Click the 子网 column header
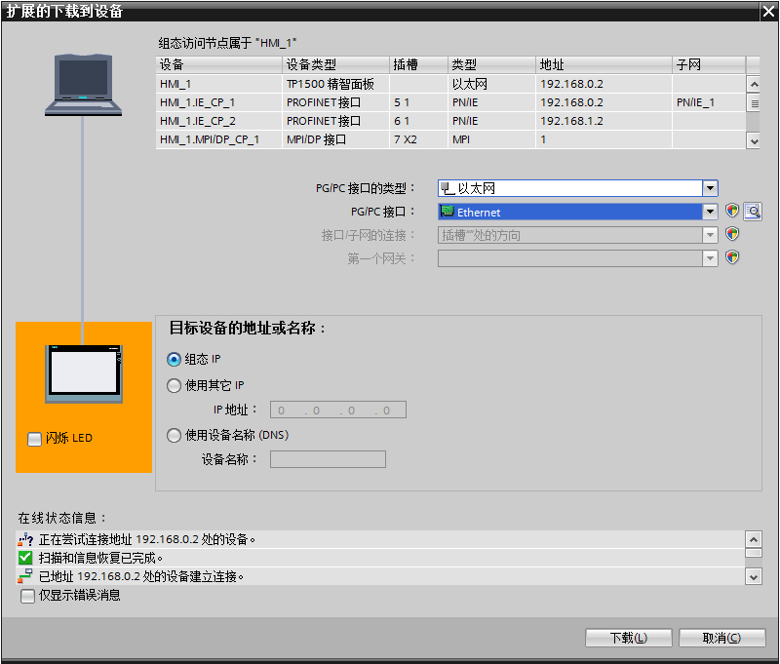 pos(709,64)
